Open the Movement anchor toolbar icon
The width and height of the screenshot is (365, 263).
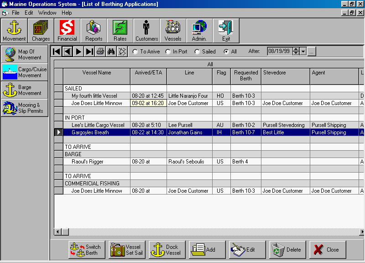14,31
